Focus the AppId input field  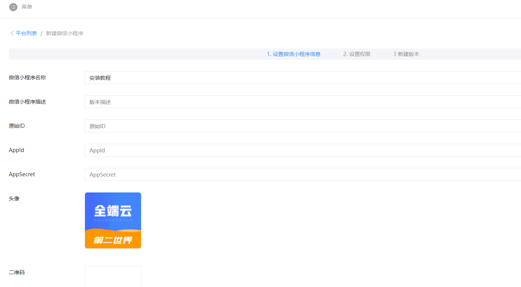(x=303, y=150)
